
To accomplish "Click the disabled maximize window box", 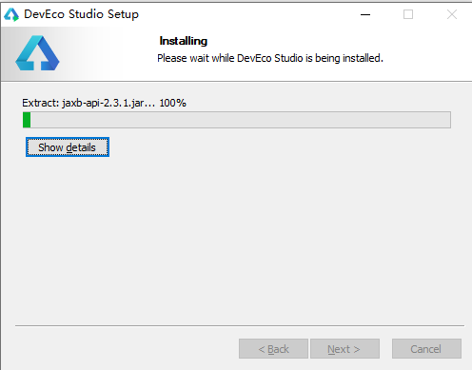I will point(408,14).
